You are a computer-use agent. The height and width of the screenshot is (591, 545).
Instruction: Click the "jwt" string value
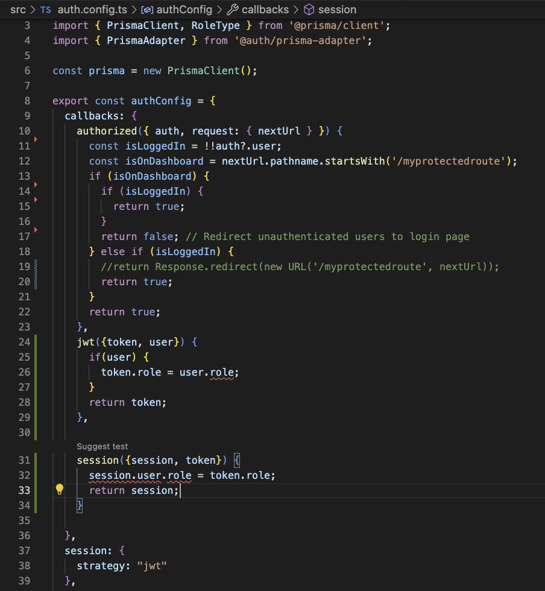[x=152, y=566]
